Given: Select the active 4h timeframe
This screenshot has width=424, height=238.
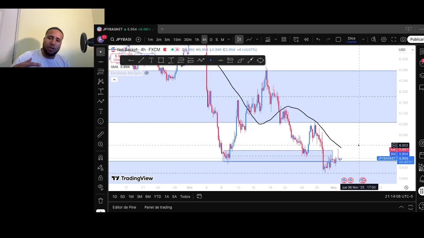Looking at the screenshot, I should tap(204, 40).
